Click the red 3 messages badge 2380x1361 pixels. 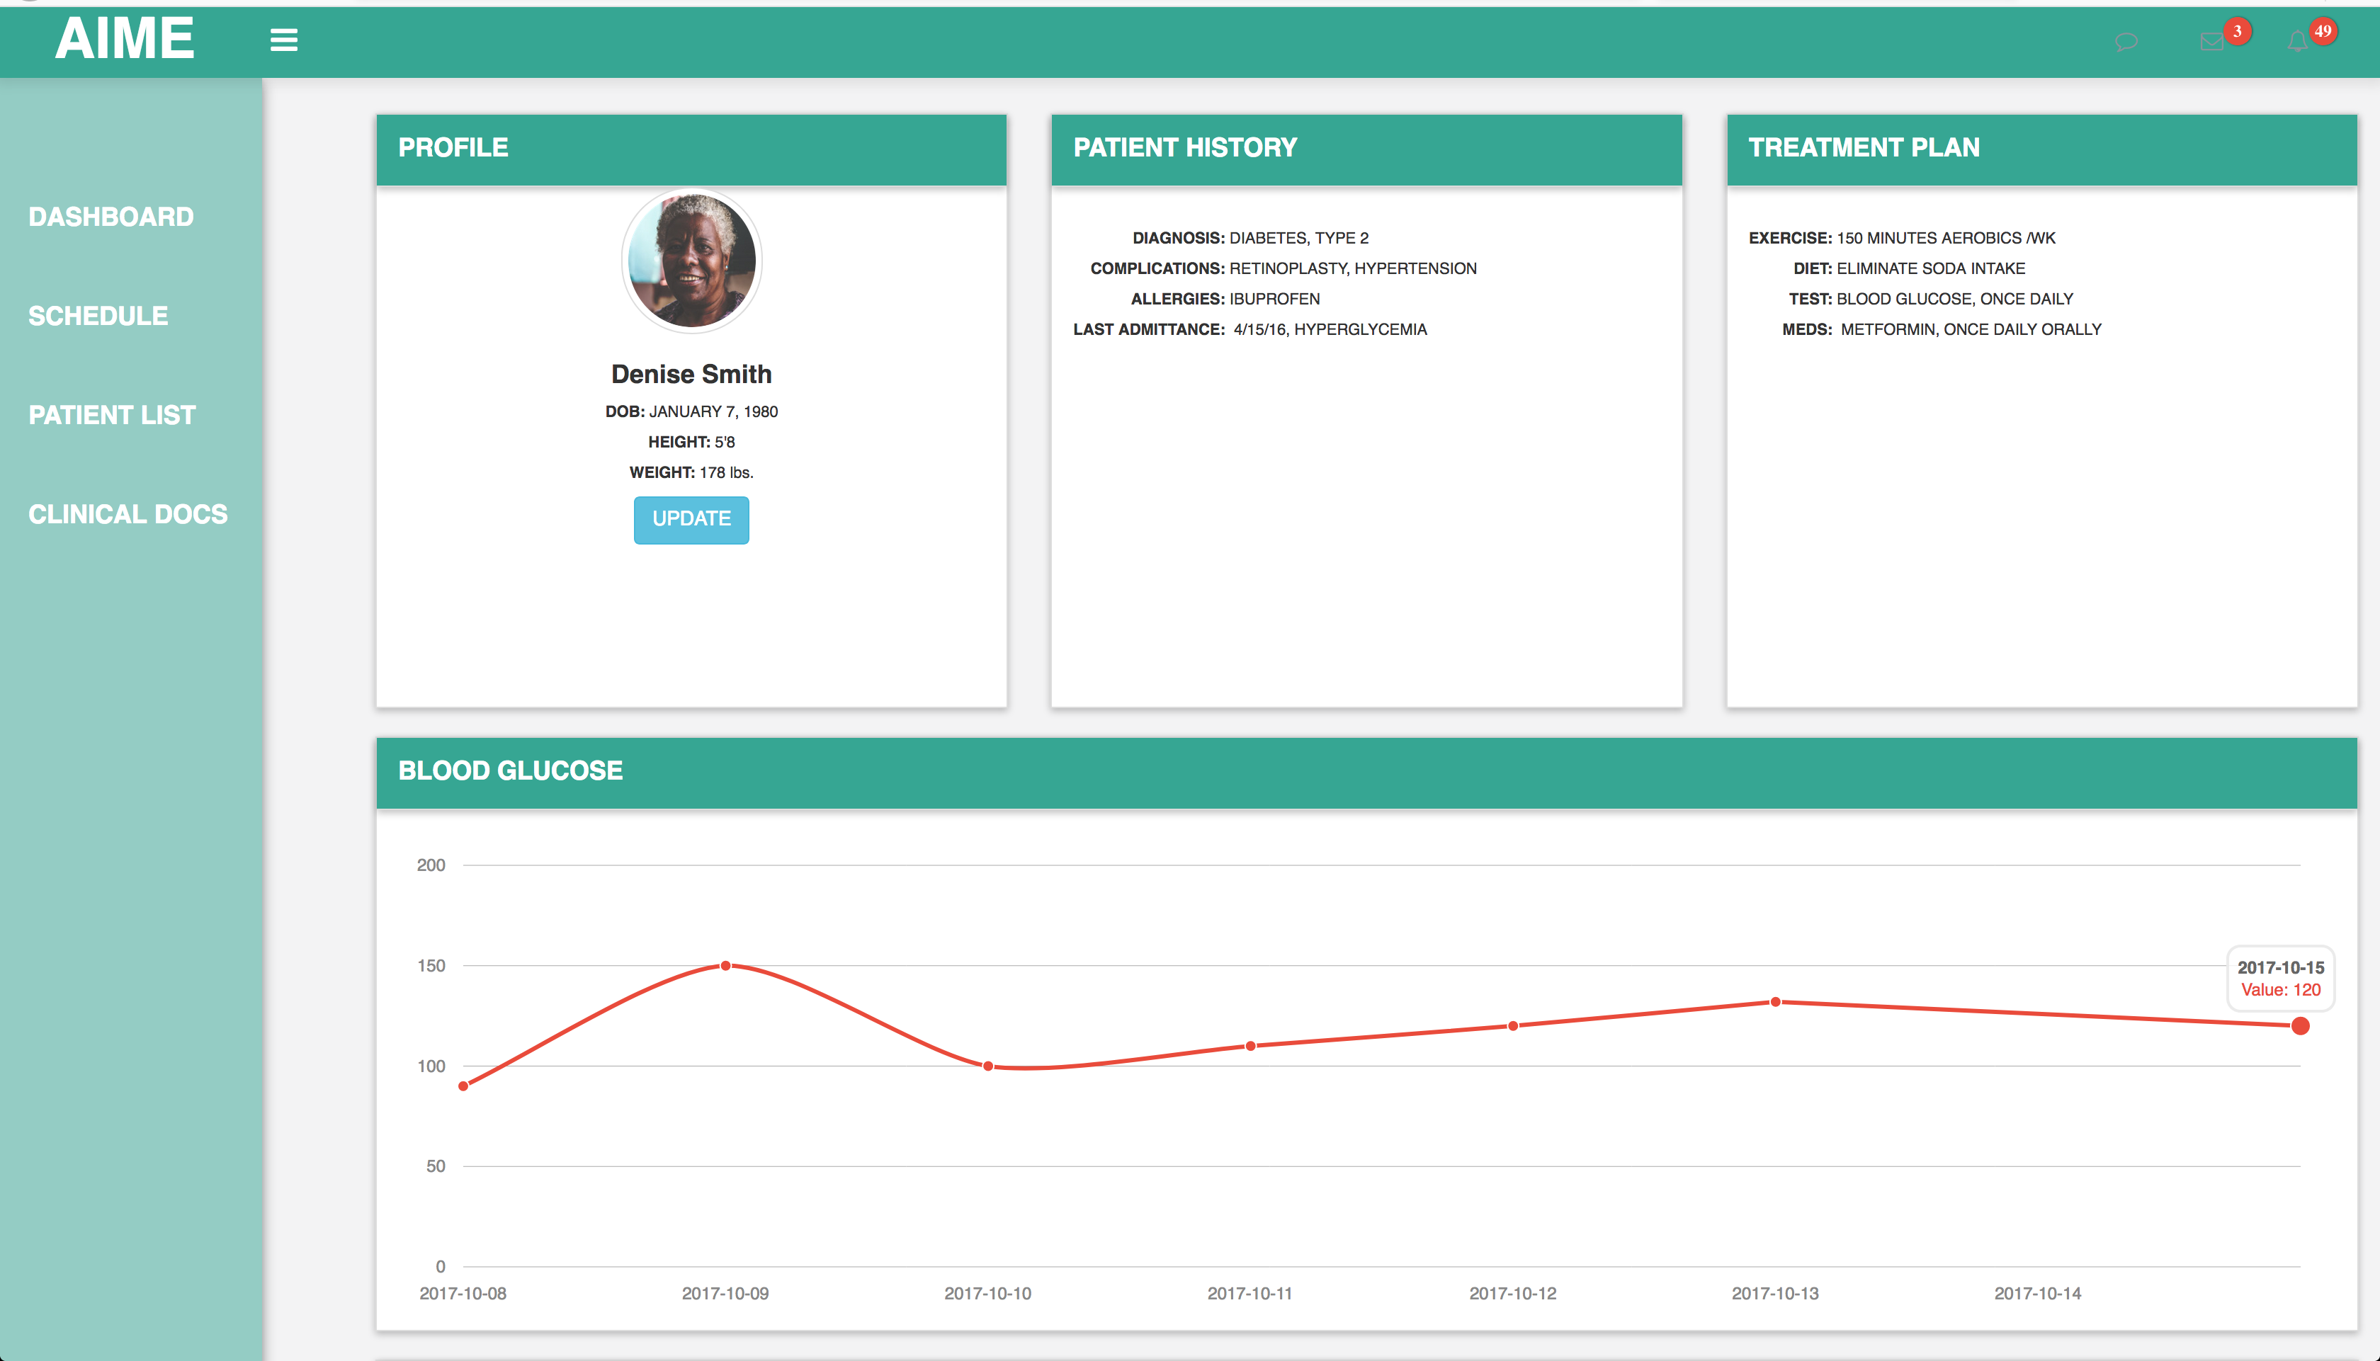(2237, 31)
